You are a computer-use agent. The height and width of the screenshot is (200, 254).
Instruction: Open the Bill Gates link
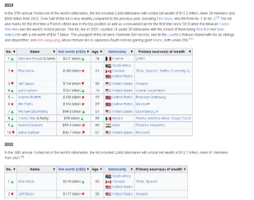click(x=26, y=104)
